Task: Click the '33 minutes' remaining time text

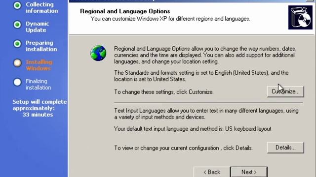Action: point(38,115)
